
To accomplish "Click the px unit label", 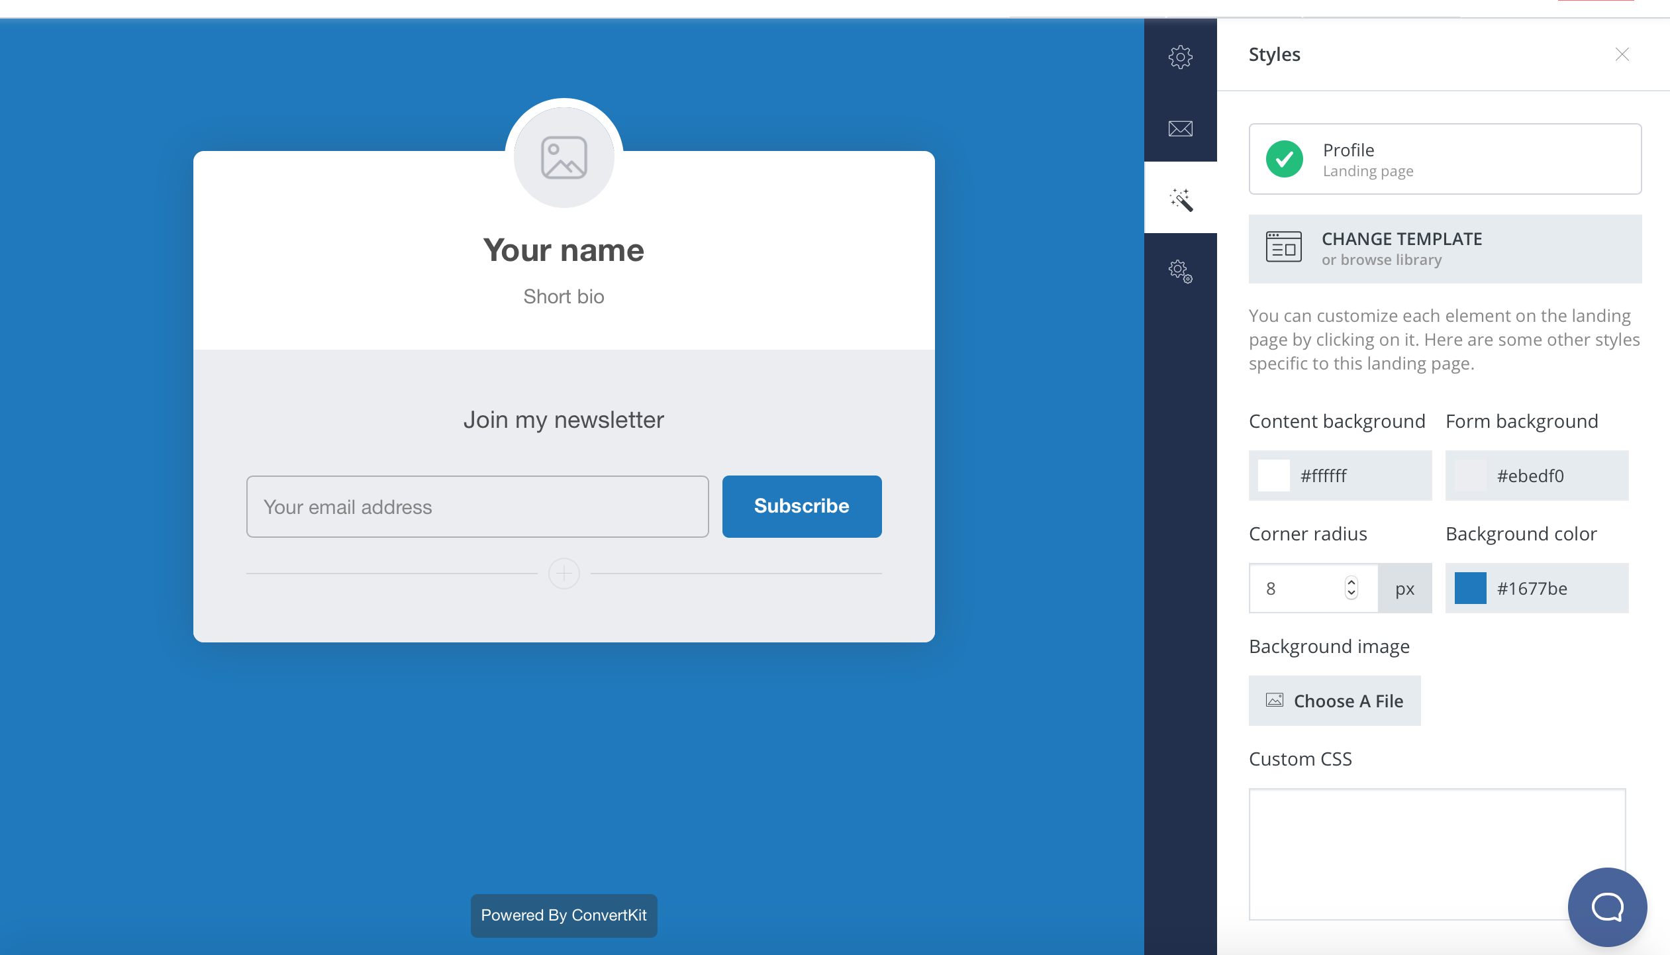I will pyautogui.click(x=1404, y=588).
